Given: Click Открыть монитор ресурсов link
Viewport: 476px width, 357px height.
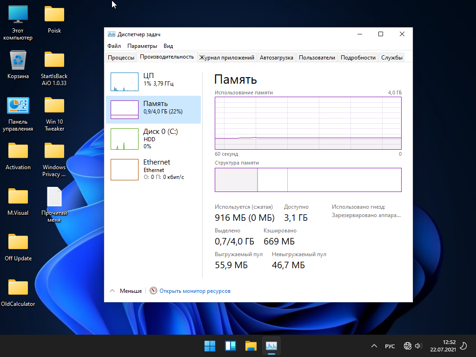Looking at the screenshot, I should (194, 291).
